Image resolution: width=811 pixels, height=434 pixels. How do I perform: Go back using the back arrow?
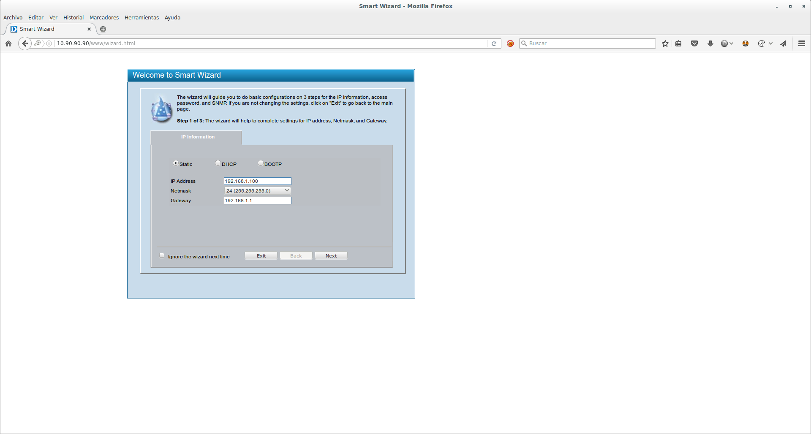click(25, 43)
